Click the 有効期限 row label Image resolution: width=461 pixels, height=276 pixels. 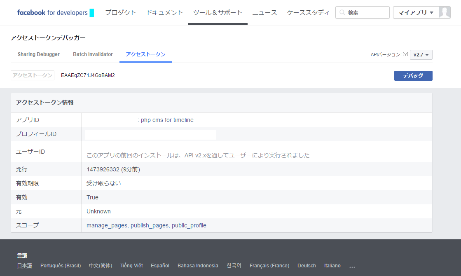[27, 183]
